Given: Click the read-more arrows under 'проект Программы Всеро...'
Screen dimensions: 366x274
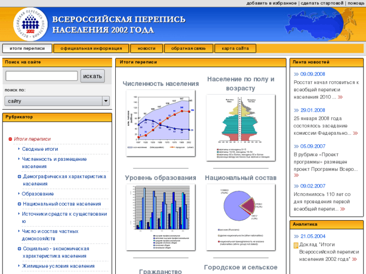Looking at the screenshot, I should pyautogui.click(x=296, y=175).
